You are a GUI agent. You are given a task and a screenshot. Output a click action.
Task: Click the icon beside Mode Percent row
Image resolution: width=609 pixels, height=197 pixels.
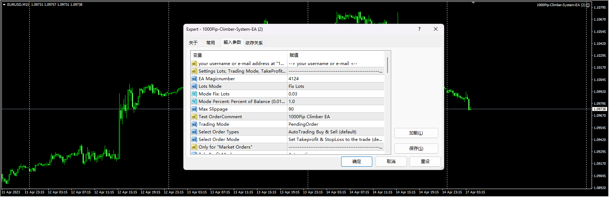click(x=194, y=102)
